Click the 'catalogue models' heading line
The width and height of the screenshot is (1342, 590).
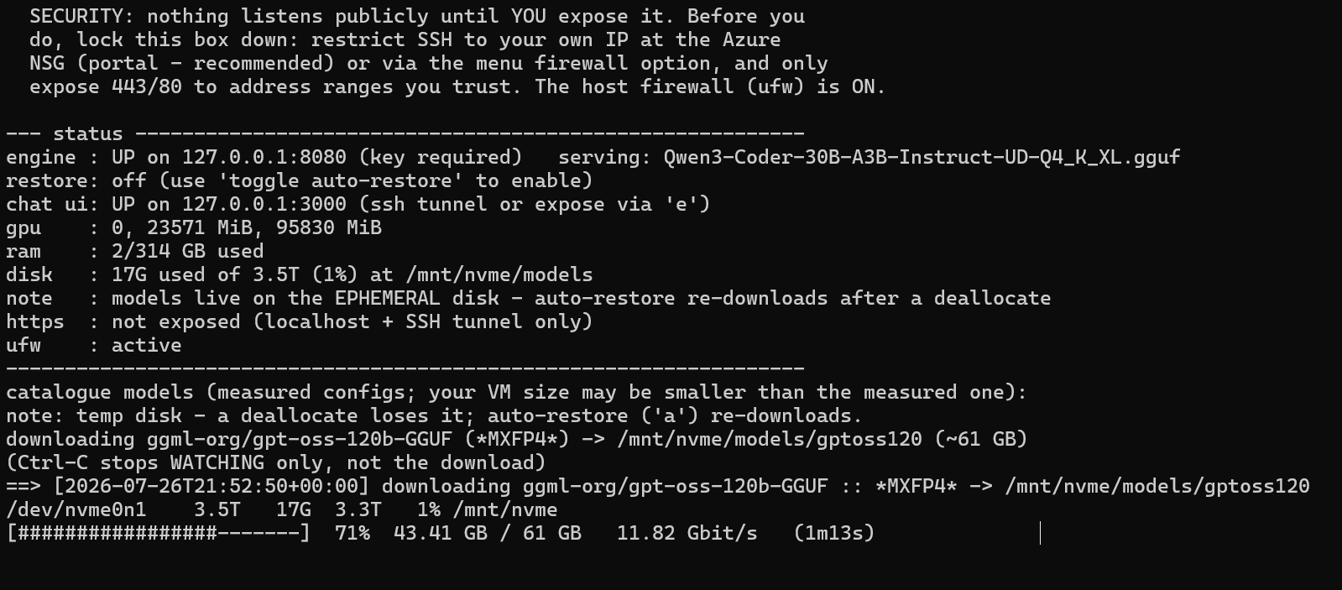click(516, 392)
